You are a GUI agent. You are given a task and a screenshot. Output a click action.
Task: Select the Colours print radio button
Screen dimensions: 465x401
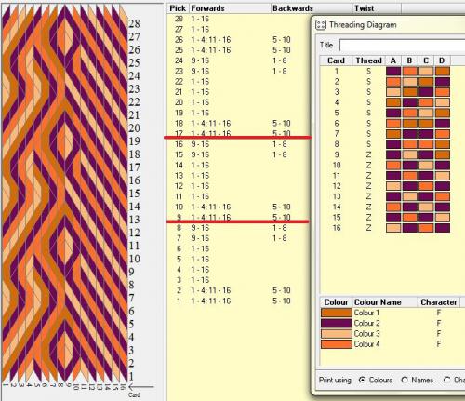(x=362, y=380)
